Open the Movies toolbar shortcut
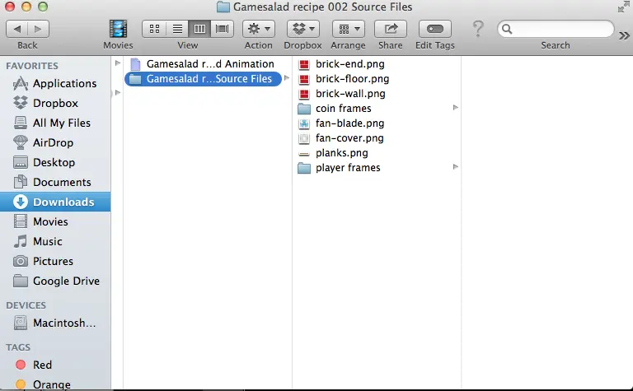The width and height of the screenshot is (633, 391). (118, 29)
